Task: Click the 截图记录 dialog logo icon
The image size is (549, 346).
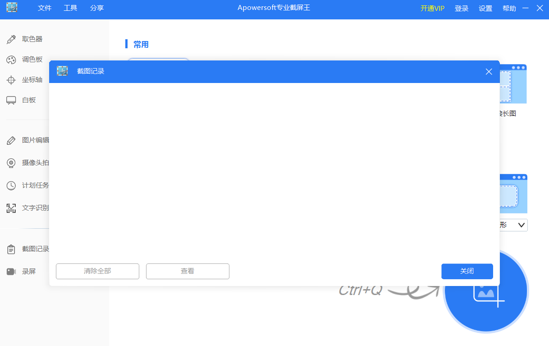Action: click(x=62, y=71)
